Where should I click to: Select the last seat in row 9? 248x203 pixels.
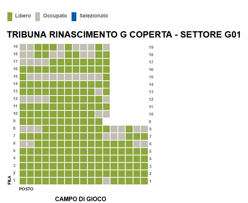tap(99, 122)
